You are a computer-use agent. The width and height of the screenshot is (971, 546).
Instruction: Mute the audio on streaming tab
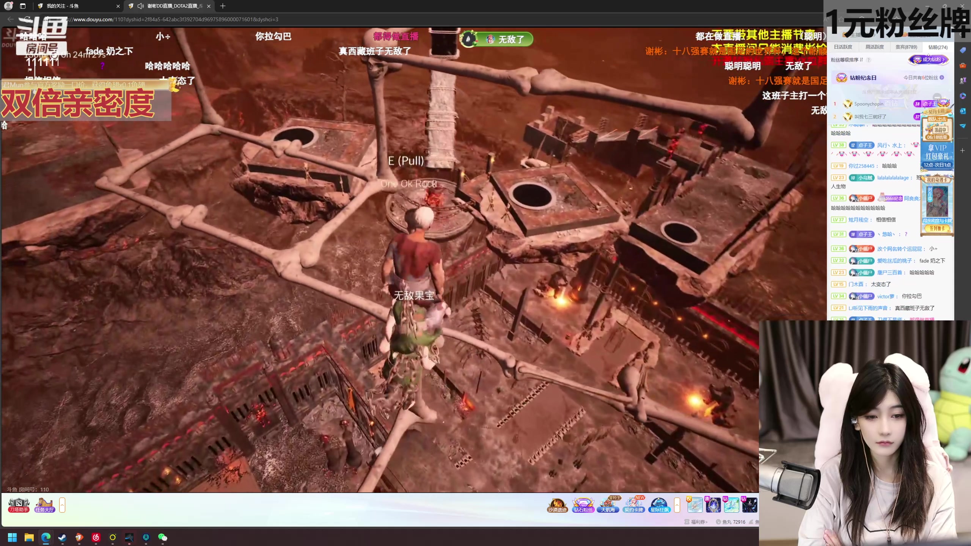(x=141, y=6)
